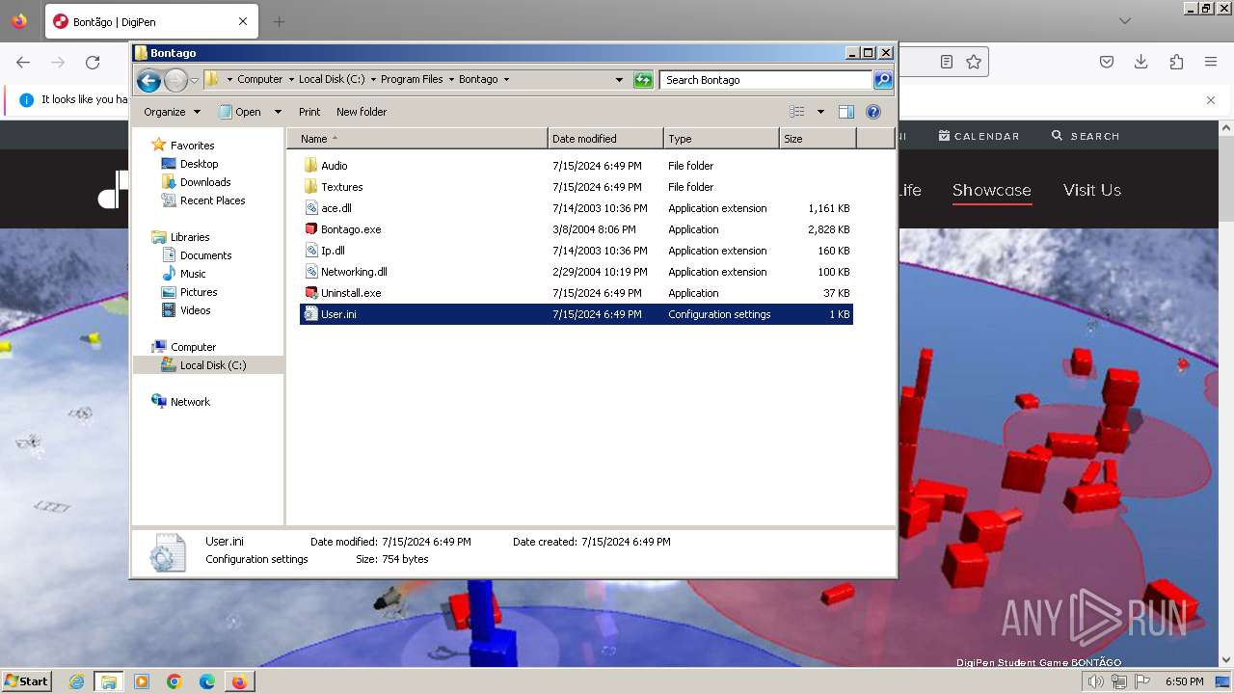Viewport: 1234px width, 694px height.
Task: Click New folder in the command bar
Action: (362, 112)
